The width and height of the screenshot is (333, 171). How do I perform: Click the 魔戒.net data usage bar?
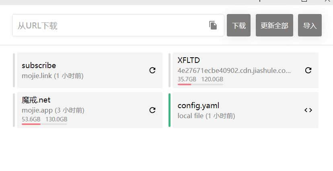(44, 124)
